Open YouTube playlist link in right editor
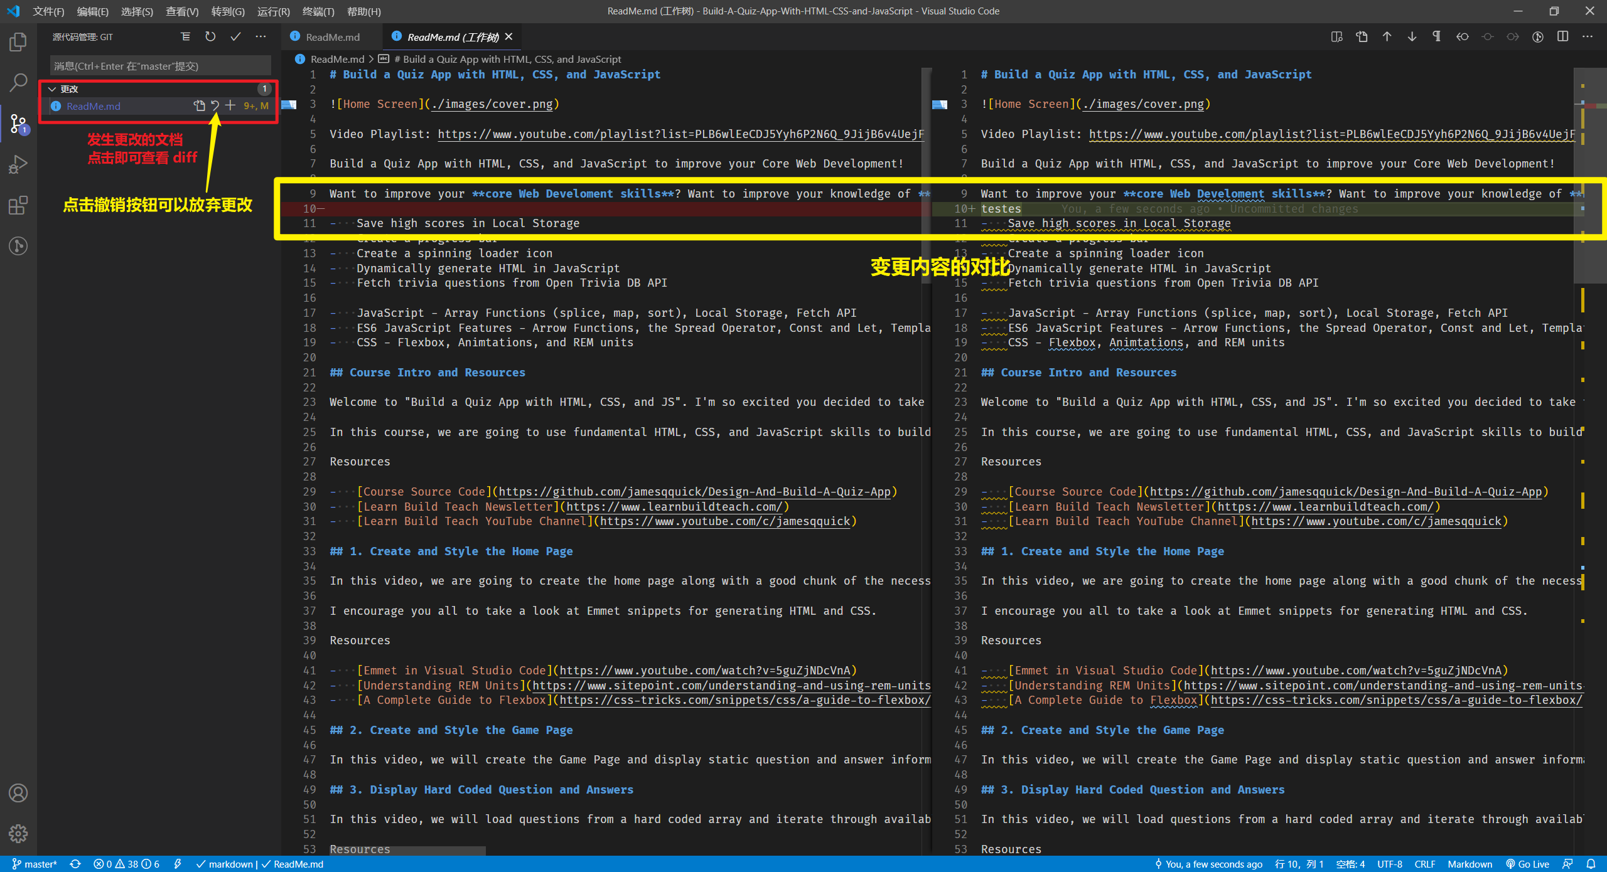Image resolution: width=1607 pixels, height=872 pixels. tap(1332, 134)
